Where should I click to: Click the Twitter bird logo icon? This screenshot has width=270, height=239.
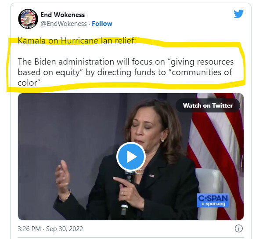(x=238, y=14)
